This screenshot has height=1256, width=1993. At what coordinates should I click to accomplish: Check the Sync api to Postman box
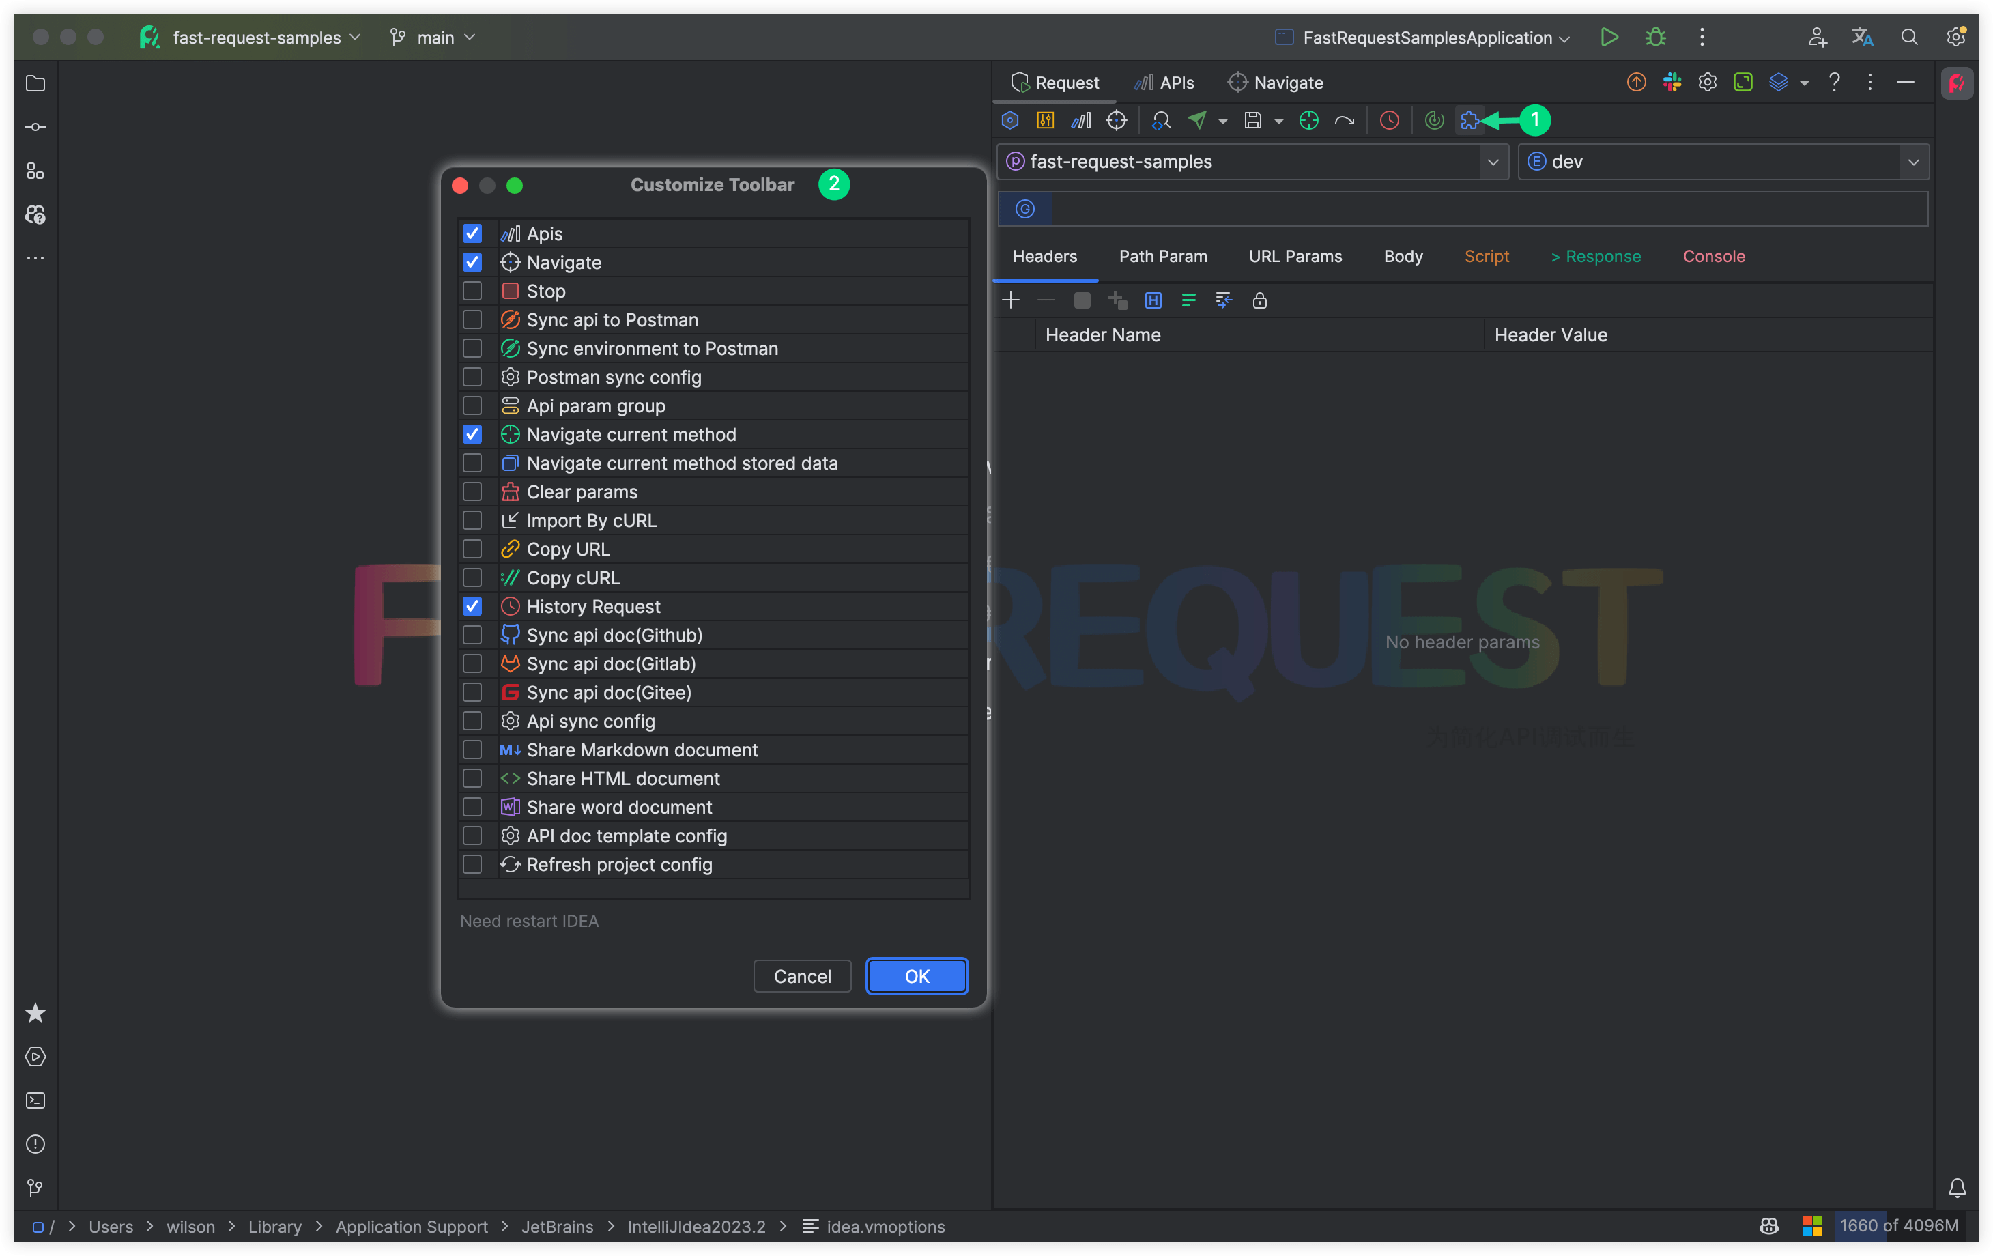point(472,319)
